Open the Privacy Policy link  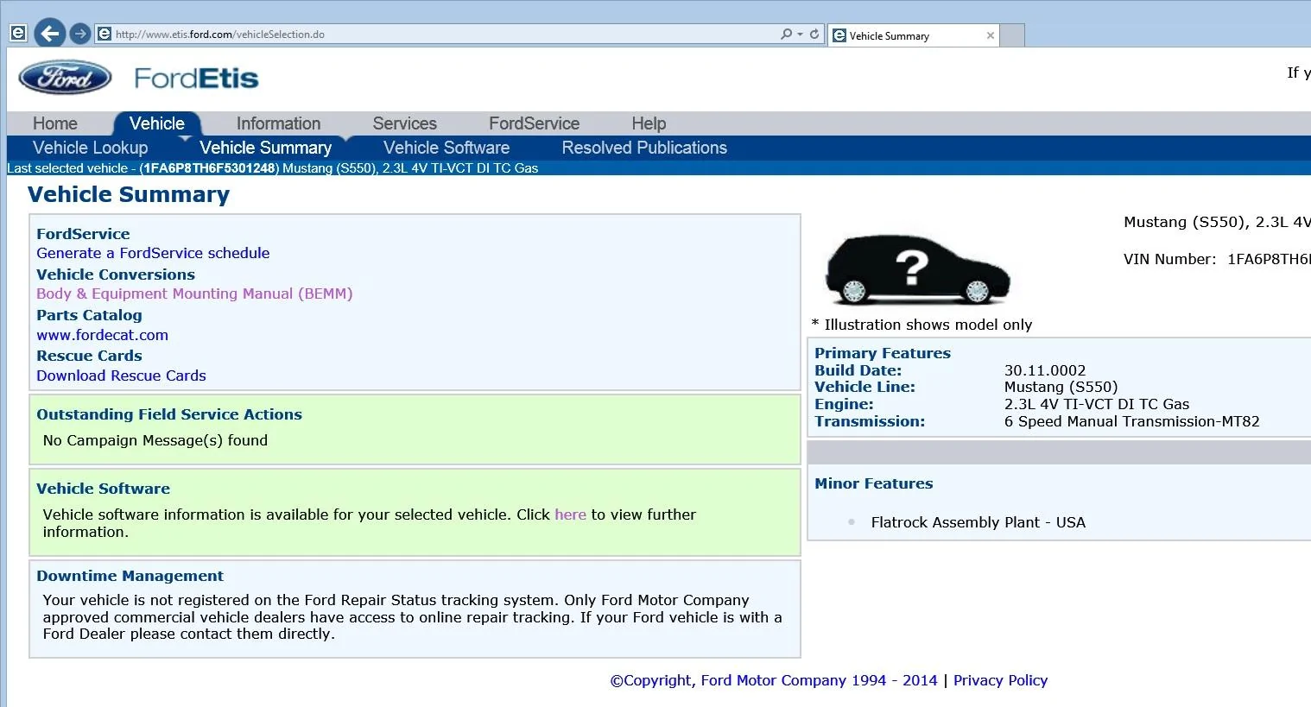point(1000,680)
